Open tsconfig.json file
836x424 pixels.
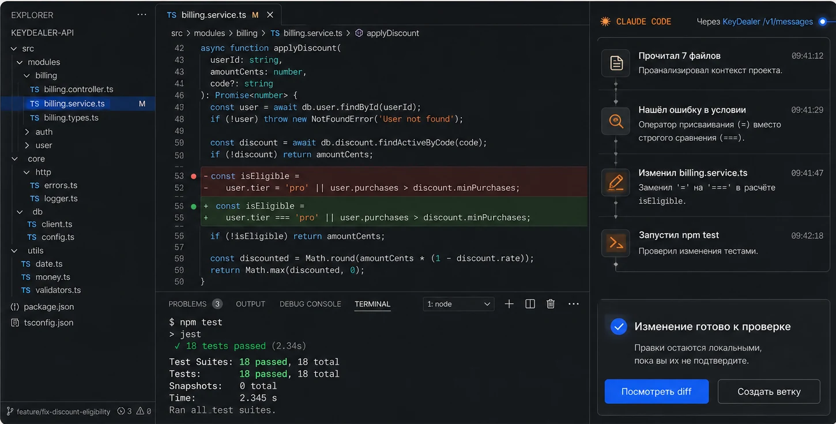48,322
